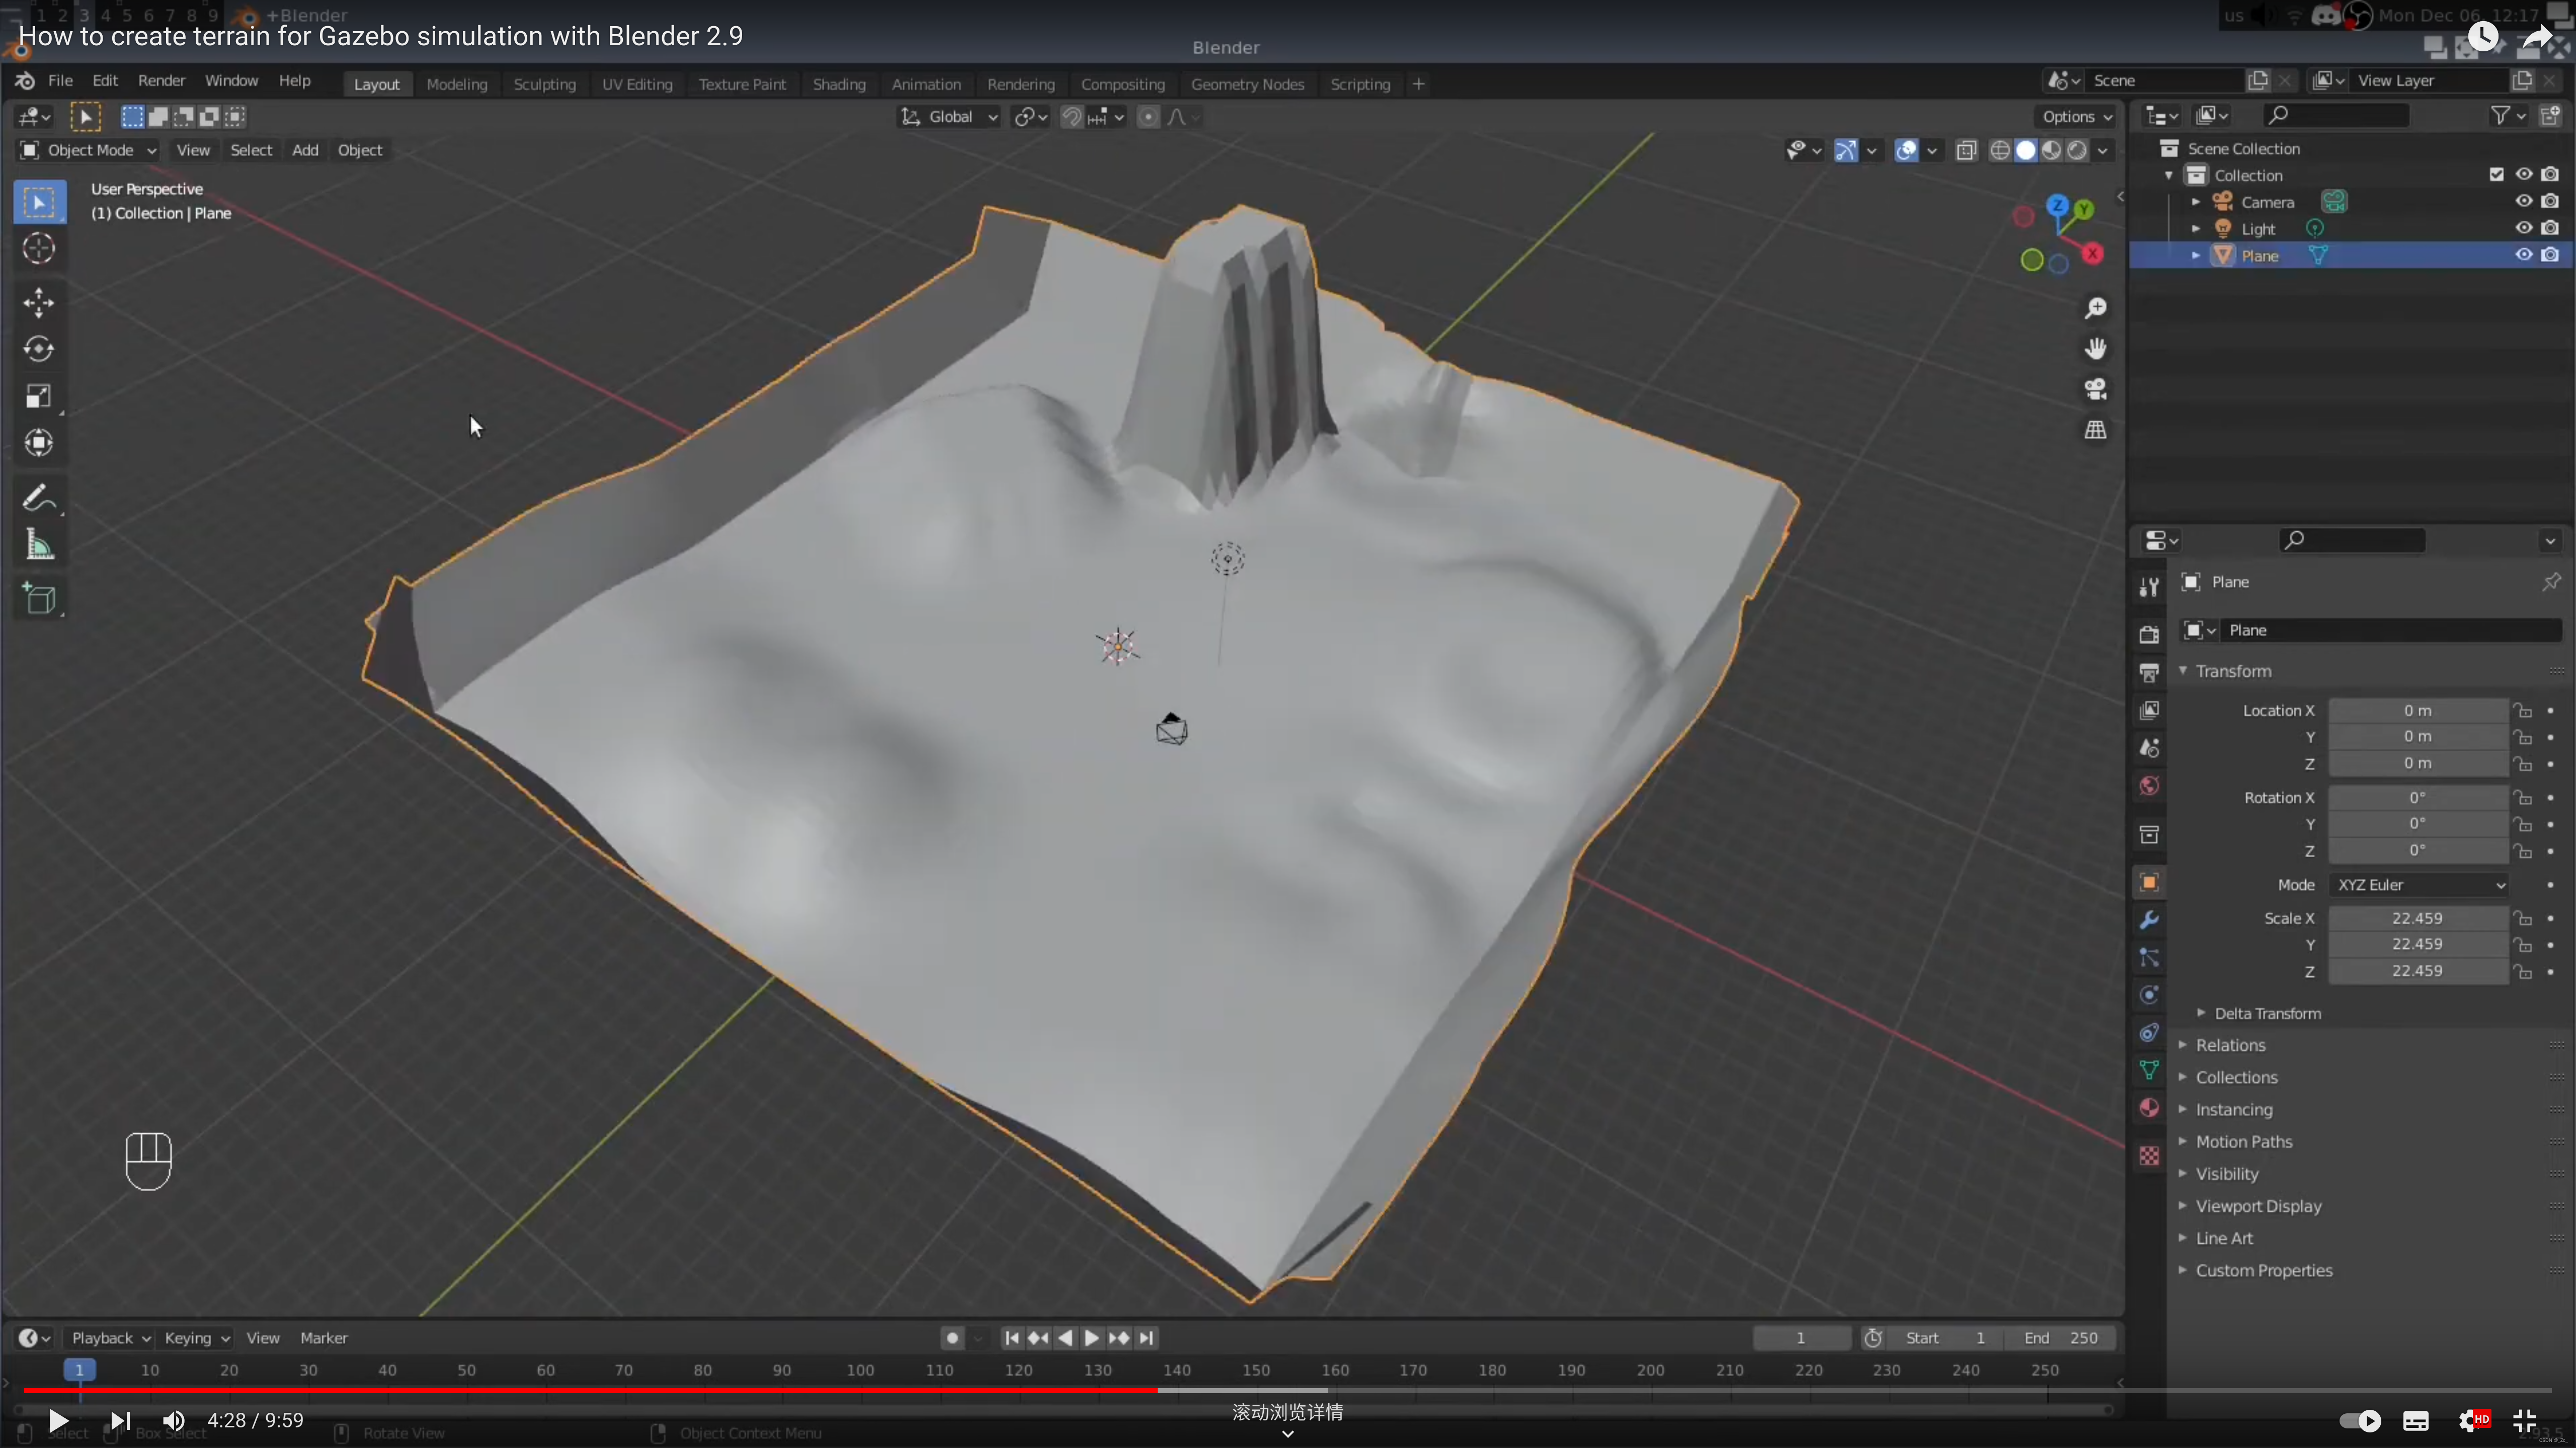The width and height of the screenshot is (2576, 1448).
Task: Click timeline frame 100 marker
Action: (860, 1370)
